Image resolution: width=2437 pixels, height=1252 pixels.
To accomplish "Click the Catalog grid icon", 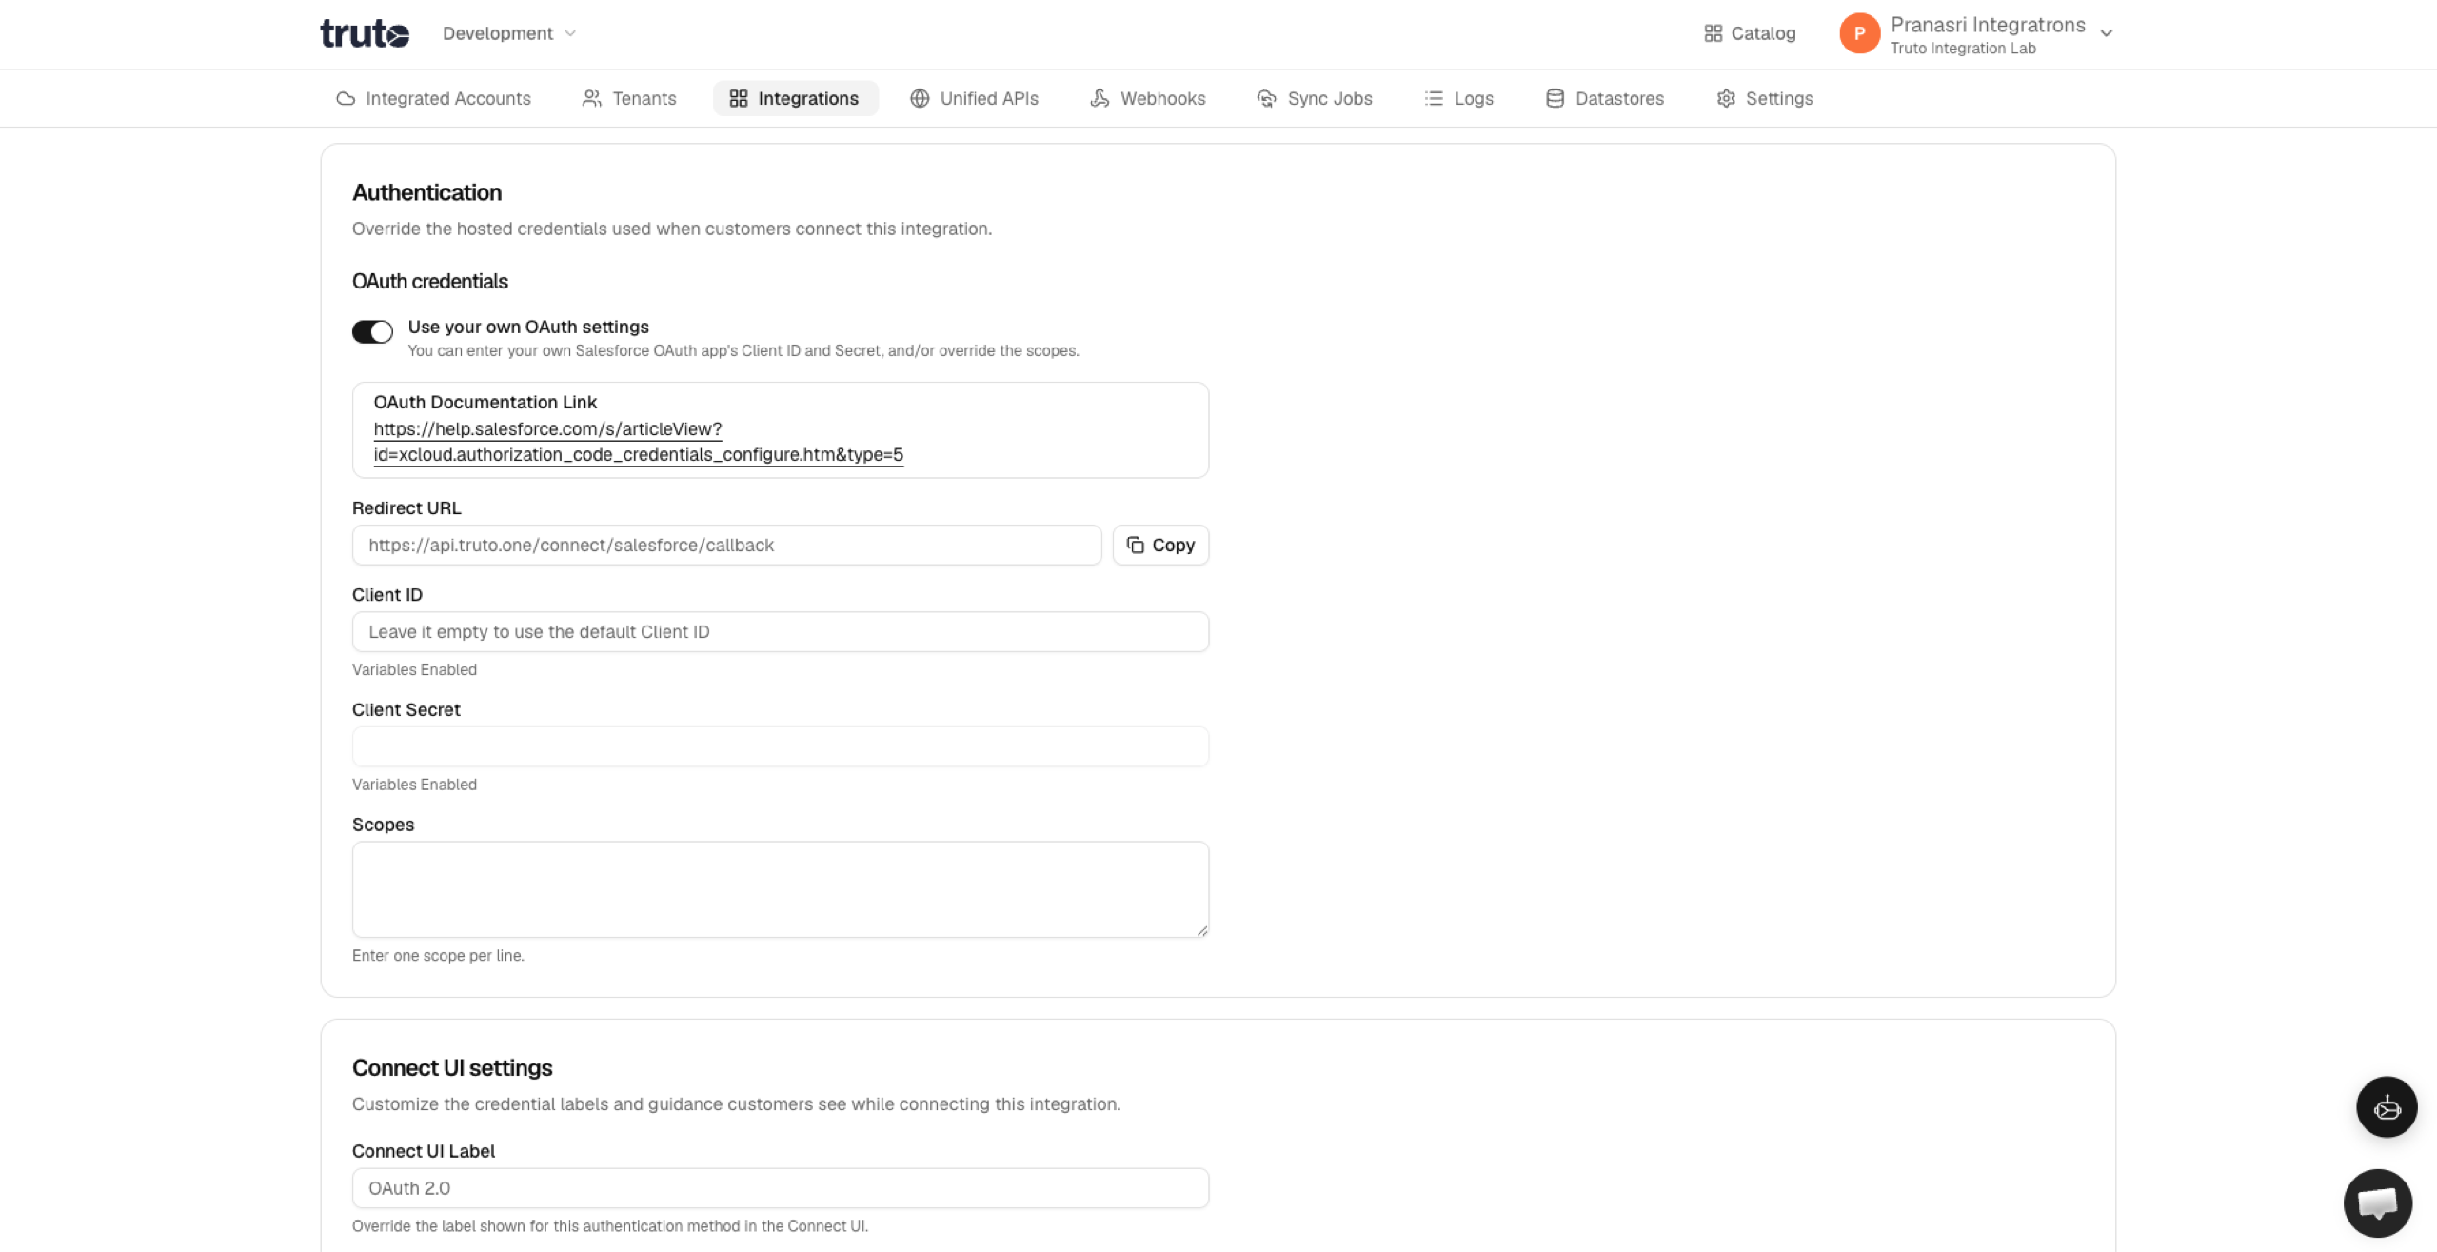I will pos(1713,33).
